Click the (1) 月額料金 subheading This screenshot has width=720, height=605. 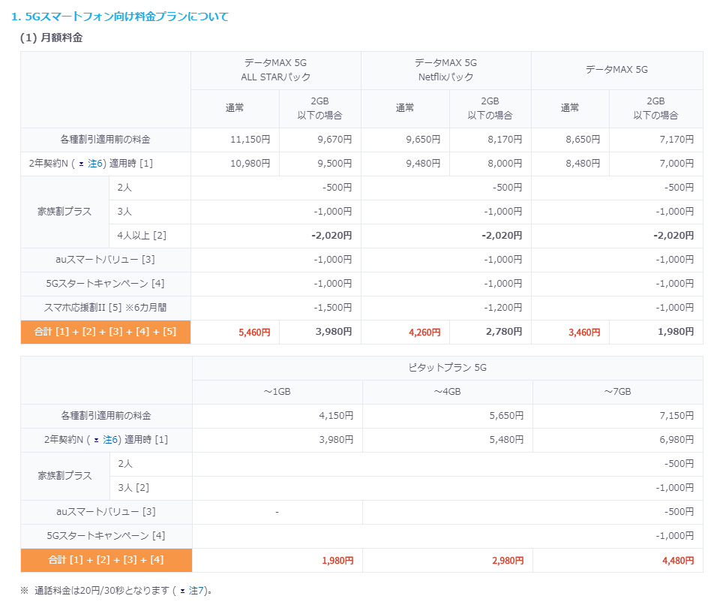click(x=51, y=38)
